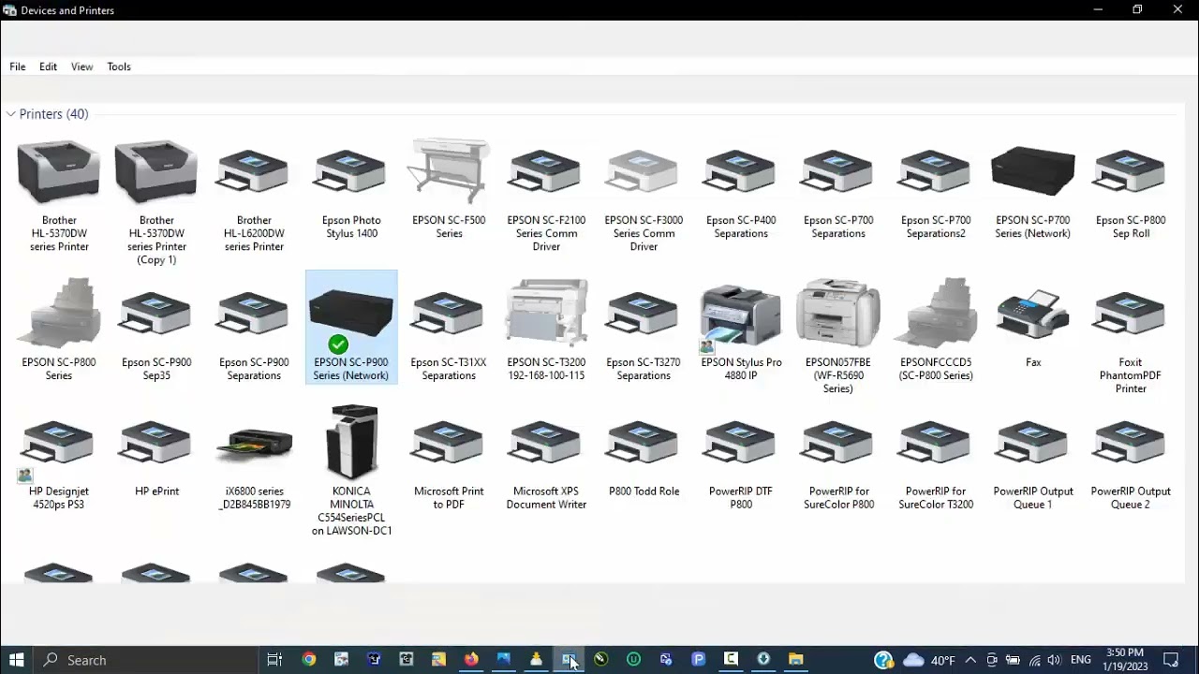Select PowerRIP Output Queue 2
1199x674 pixels.
coord(1131,465)
